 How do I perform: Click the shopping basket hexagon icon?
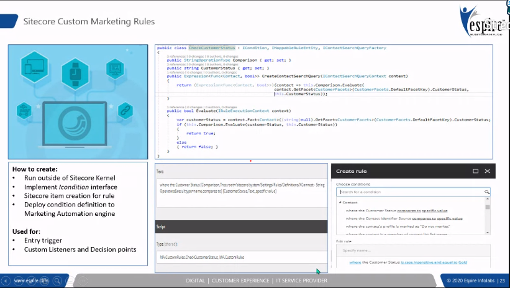point(24,111)
